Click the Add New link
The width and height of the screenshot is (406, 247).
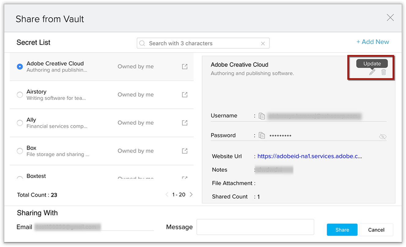373,42
